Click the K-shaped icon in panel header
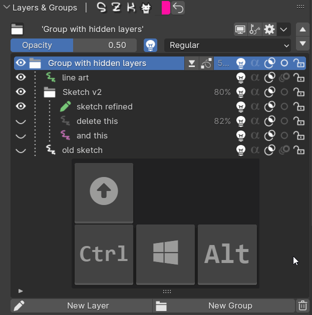The image size is (312, 315). coord(131,7)
